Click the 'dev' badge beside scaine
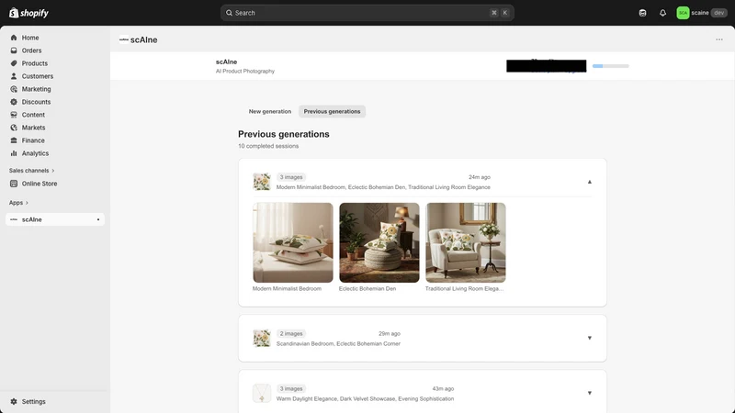This screenshot has height=413, width=735. [718, 13]
